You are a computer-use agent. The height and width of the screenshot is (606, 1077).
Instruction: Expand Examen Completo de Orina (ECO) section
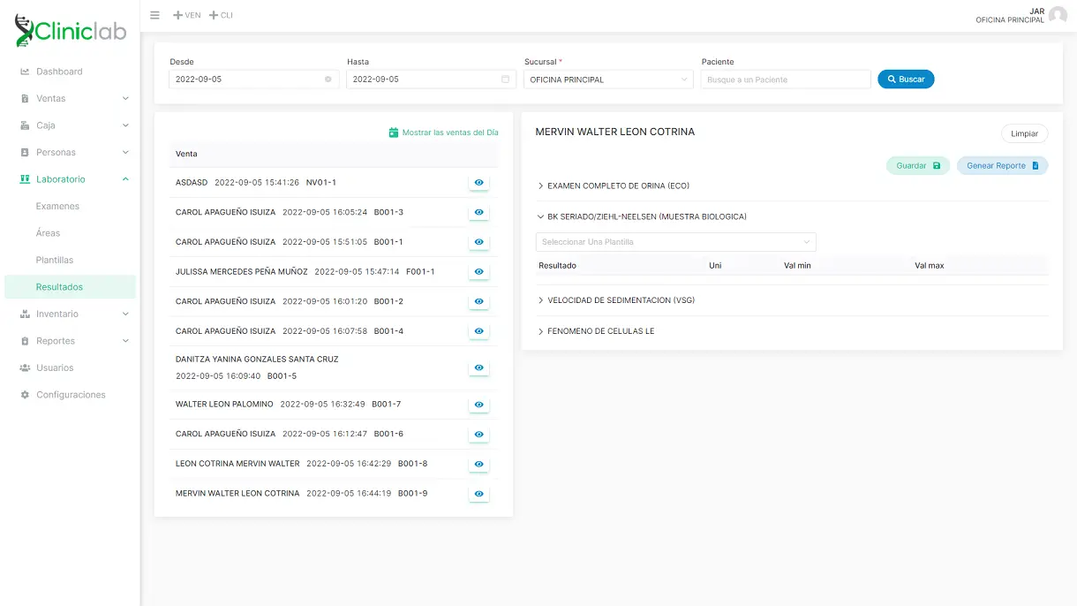pos(618,186)
